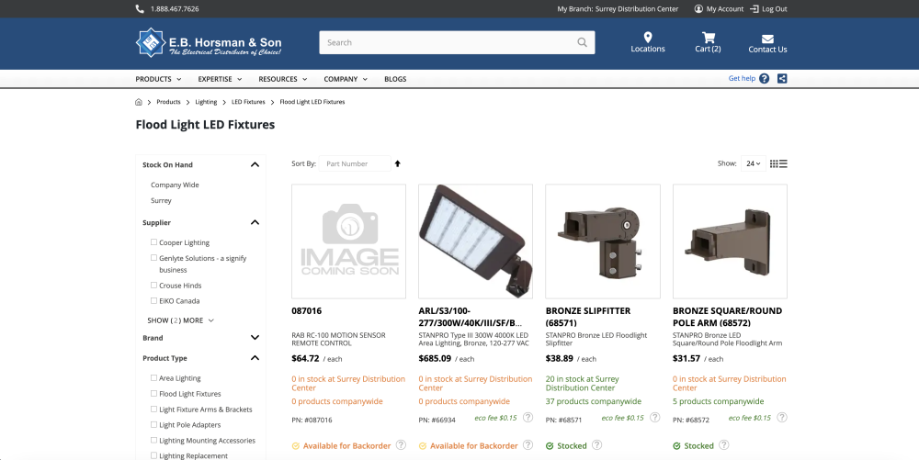Switch to list view icon
Image resolution: width=919 pixels, height=460 pixels.
(x=784, y=163)
